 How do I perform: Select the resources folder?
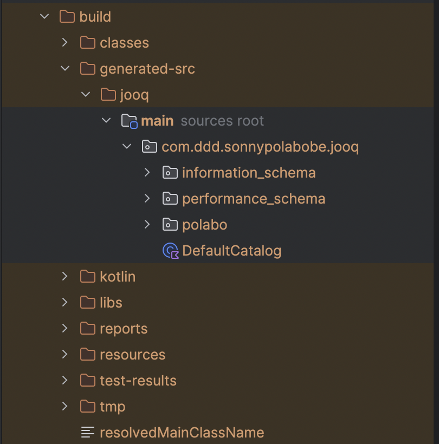click(132, 354)
